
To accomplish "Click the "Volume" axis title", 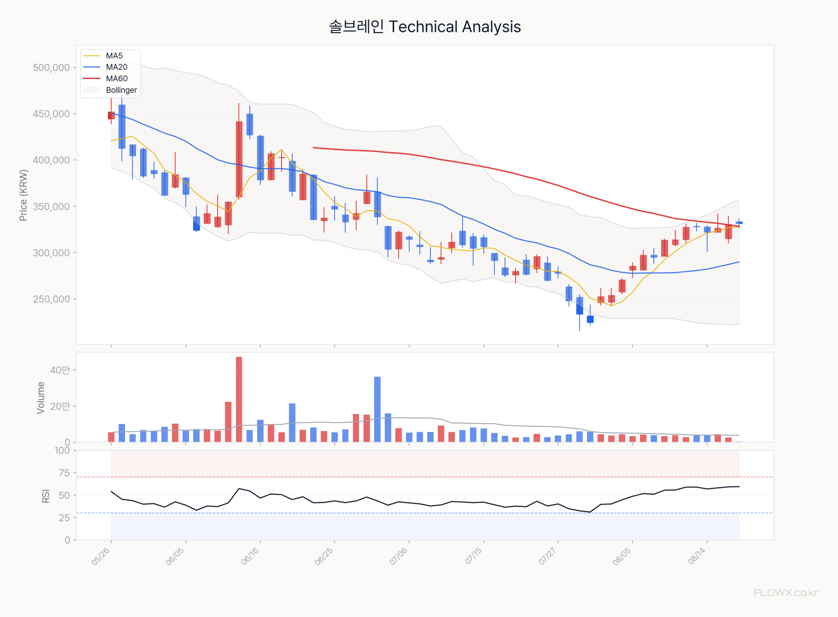I will point(41,398).
